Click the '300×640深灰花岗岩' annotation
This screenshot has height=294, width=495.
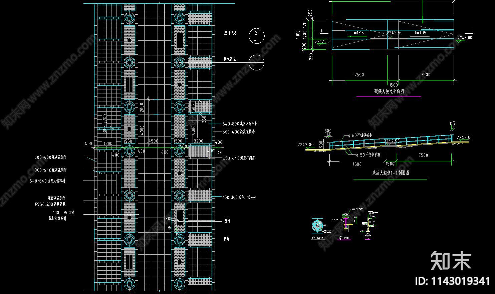click(51, 170)
